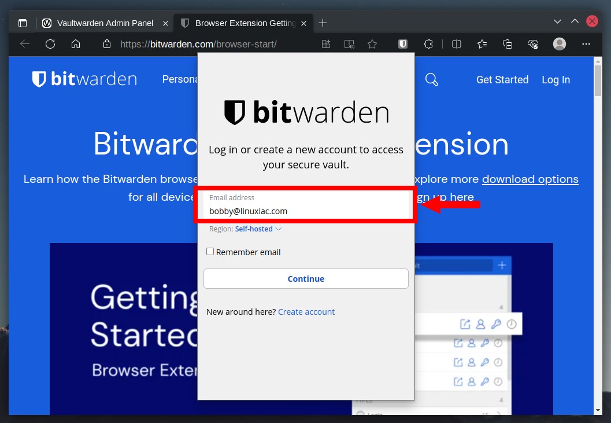Screen dimensions: 611x423
Task: Open browser Collections
Action: (508, 44)
